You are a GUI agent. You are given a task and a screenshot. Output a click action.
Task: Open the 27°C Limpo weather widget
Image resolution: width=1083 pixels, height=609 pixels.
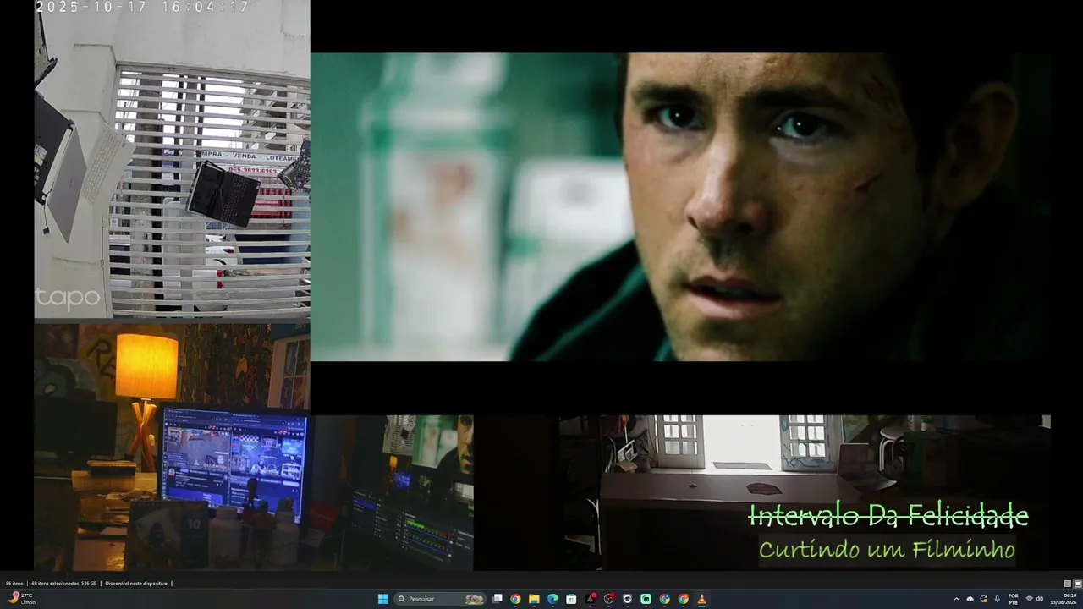(x=21, y=599)
